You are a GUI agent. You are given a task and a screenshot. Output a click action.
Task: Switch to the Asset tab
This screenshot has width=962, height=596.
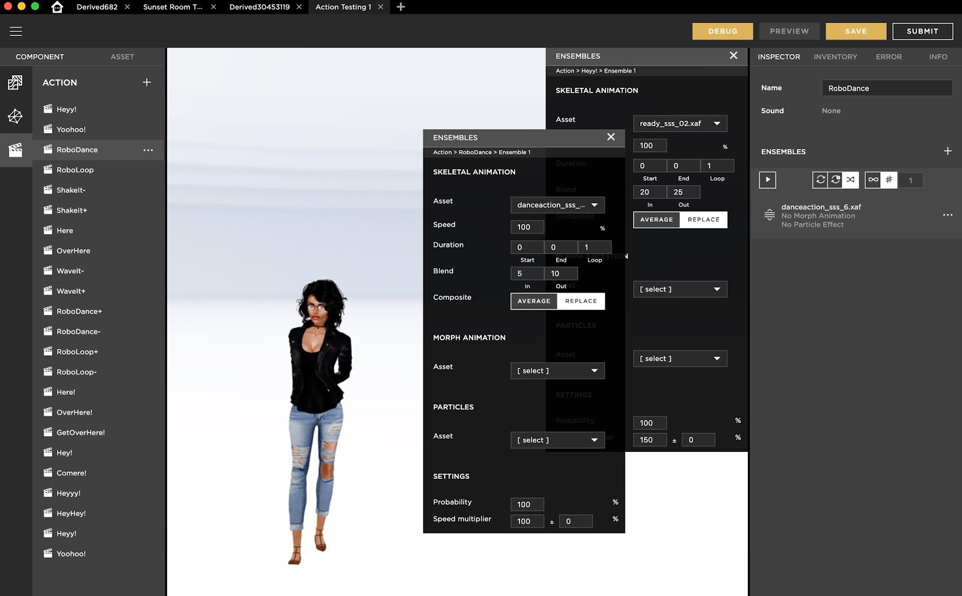[122, 56]
